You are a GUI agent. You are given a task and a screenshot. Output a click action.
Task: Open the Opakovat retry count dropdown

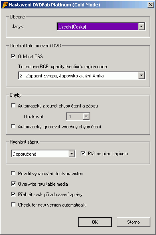[78, 116]
